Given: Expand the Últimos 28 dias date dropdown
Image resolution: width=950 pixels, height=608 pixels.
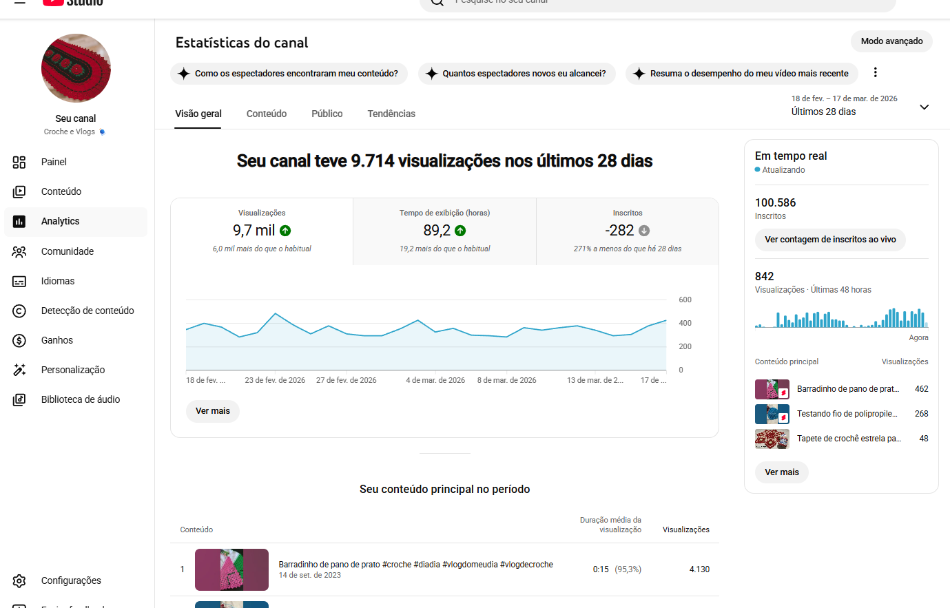Looking at the screenshot, I should pos(924,107).
